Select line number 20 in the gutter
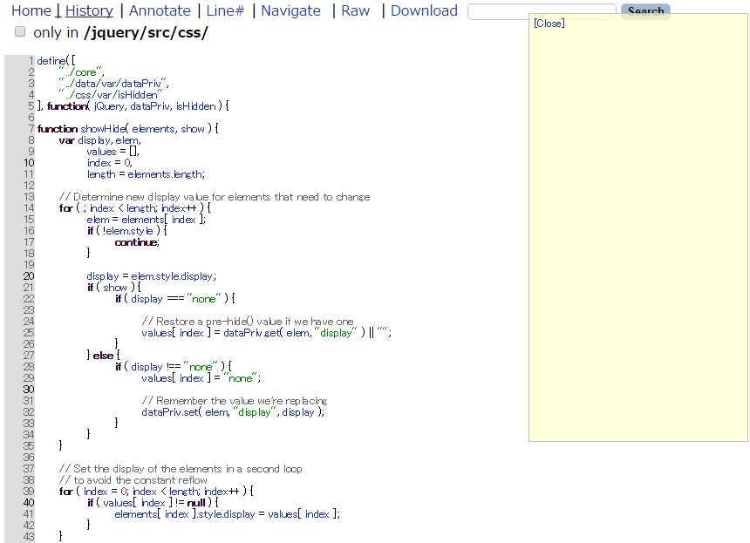 click(x=29, y=276)
